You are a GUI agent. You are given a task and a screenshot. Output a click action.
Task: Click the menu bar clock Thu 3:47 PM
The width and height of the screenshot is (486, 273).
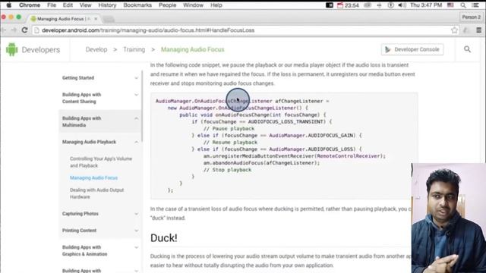coord(426,5)
